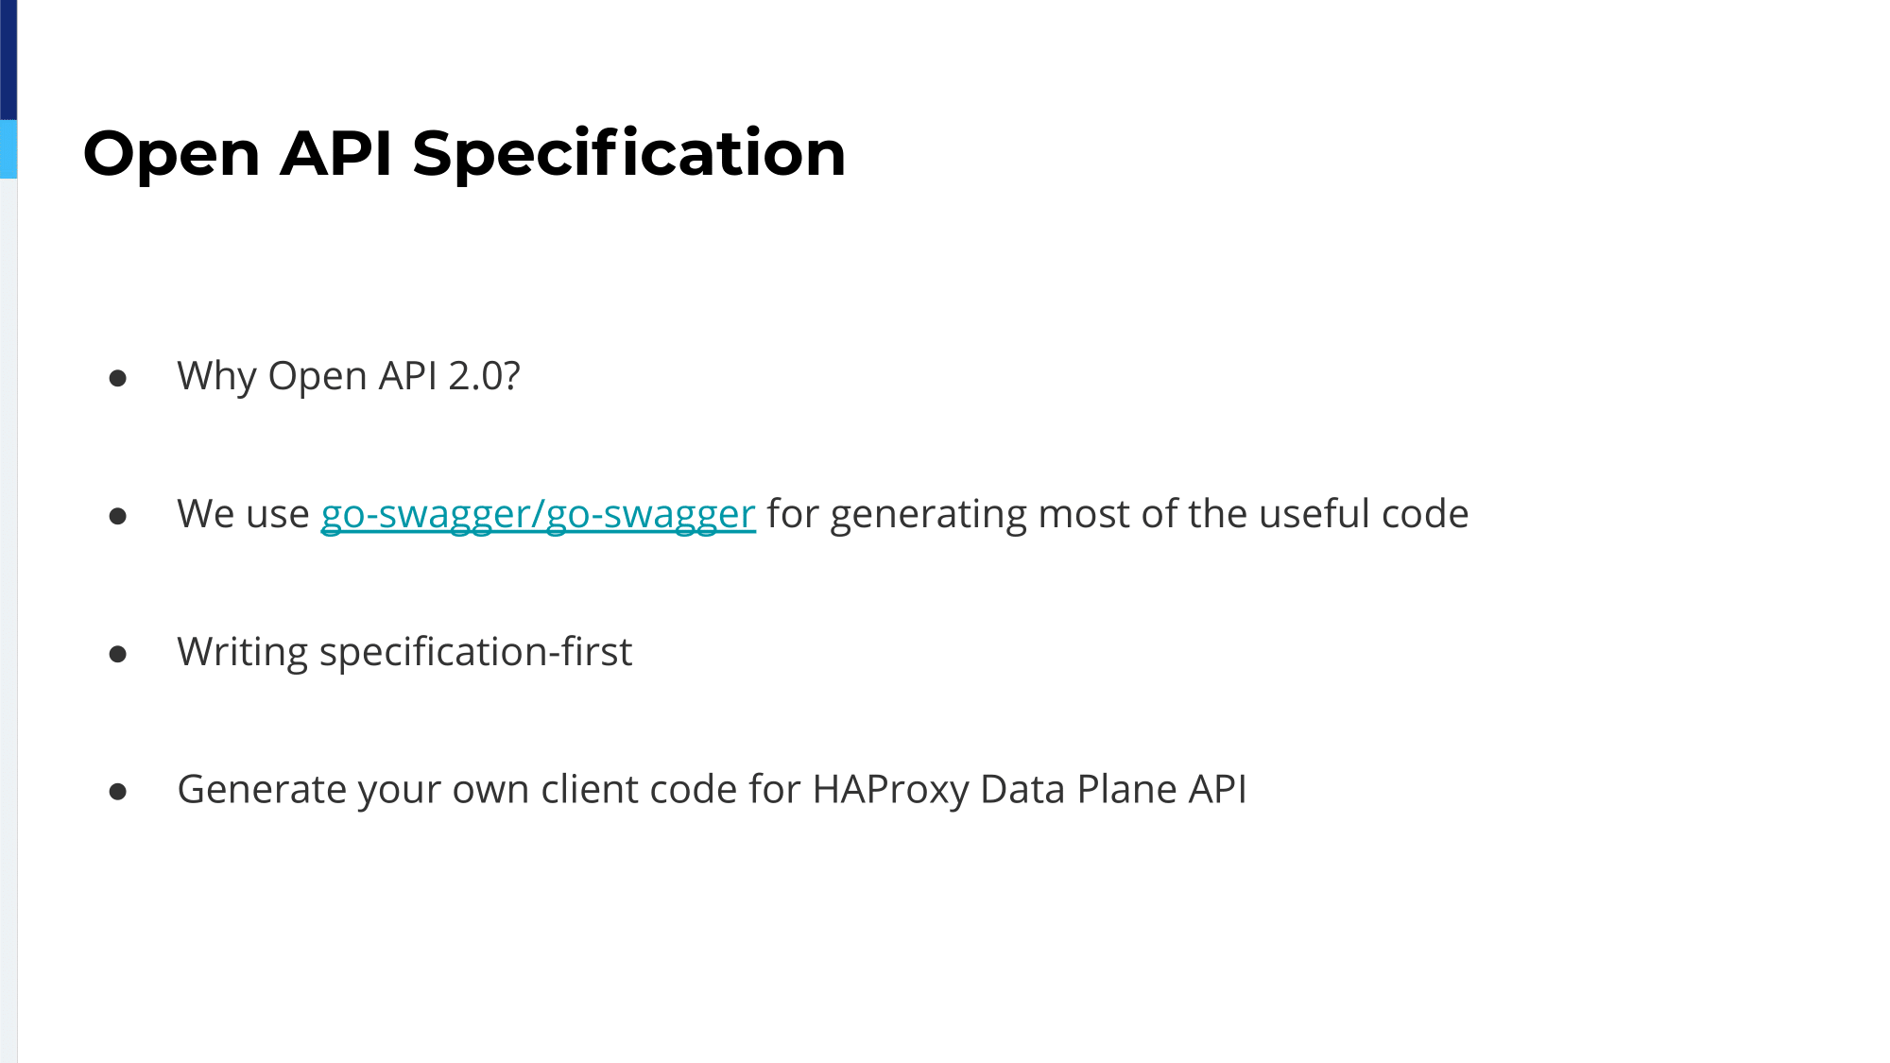Viewport: 1890px width, 1063px height.
Task: Select the Why Open API 2.0? line
Action: [x=349, y=377]
